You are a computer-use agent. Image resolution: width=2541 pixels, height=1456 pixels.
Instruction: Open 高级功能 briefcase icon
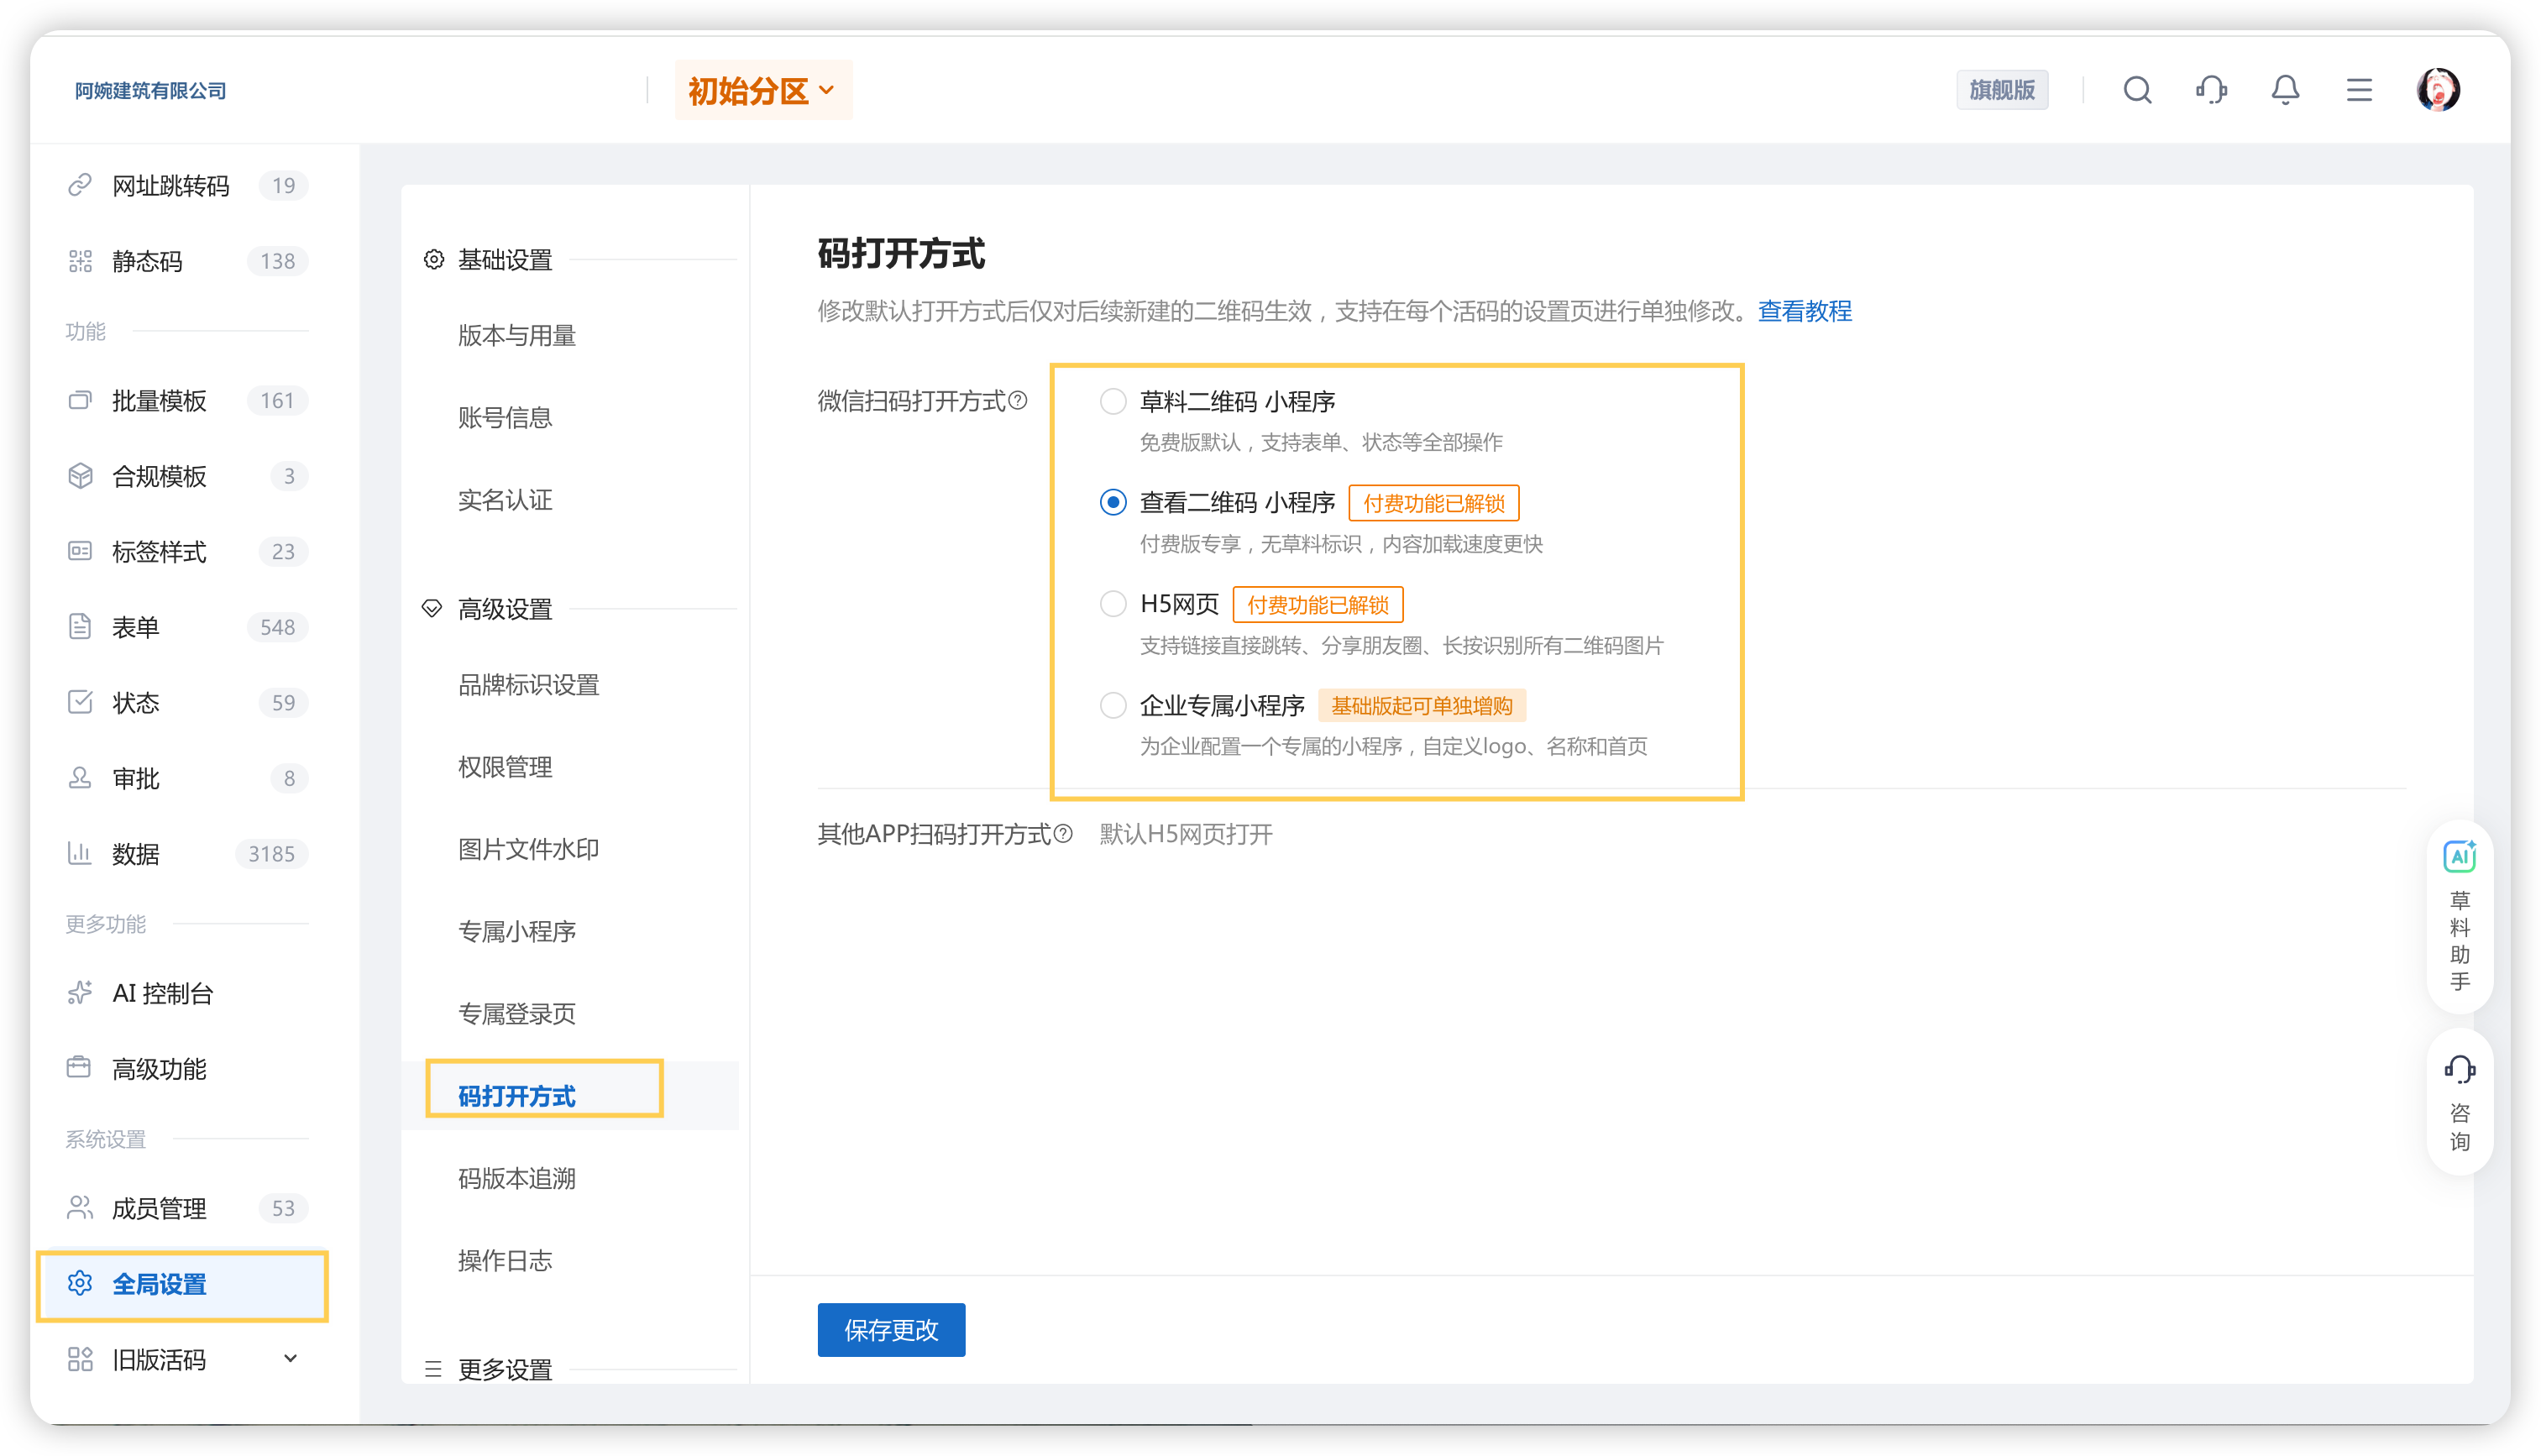coord(80,1068)
